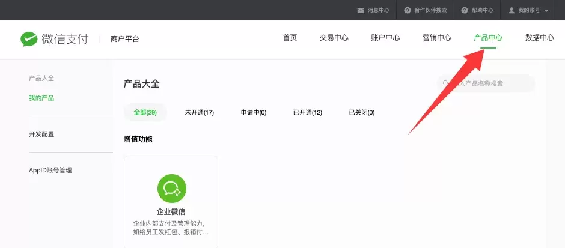Image resolution: width=565 pixels, height=248 pixels.
Task: Select 营销中心 in main navigation
Action: (437, 38)
